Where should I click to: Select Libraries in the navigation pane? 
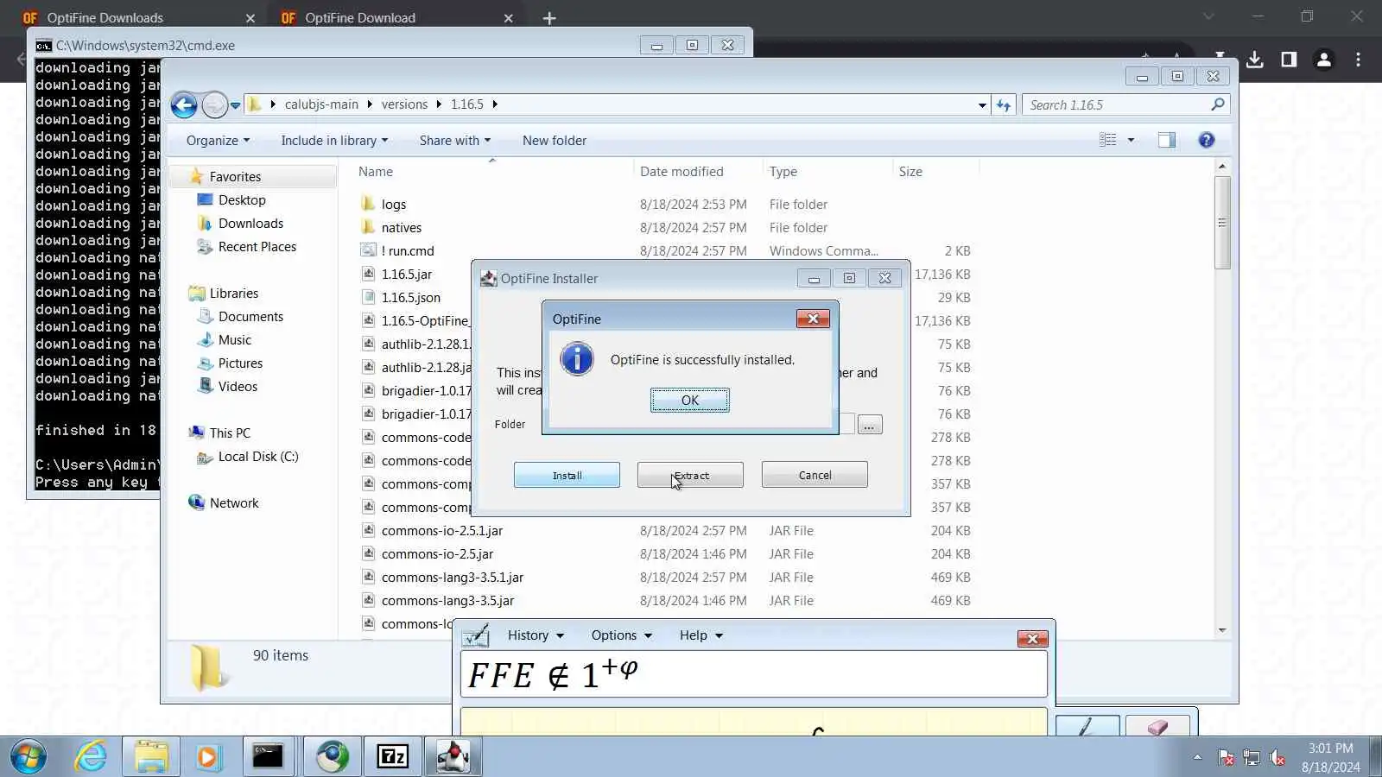(233, 293)
